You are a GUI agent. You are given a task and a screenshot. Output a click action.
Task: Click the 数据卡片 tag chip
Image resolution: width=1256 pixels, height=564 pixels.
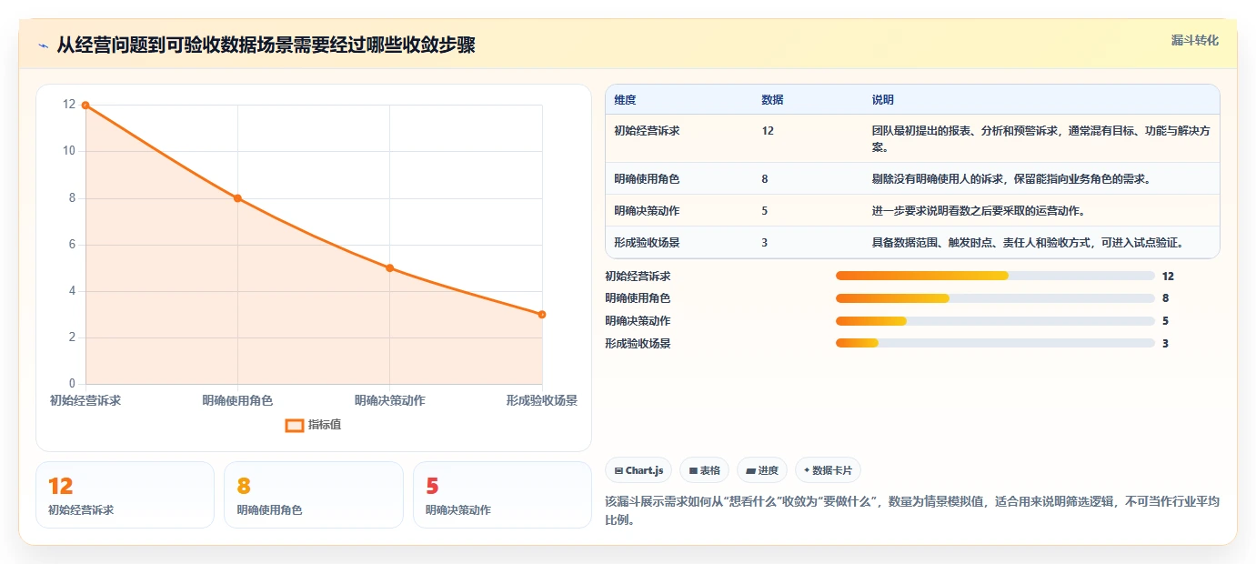point(828,470)
